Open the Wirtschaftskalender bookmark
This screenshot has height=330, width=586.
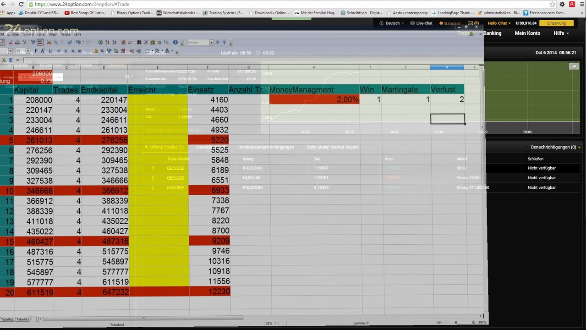tap(178, 13)
